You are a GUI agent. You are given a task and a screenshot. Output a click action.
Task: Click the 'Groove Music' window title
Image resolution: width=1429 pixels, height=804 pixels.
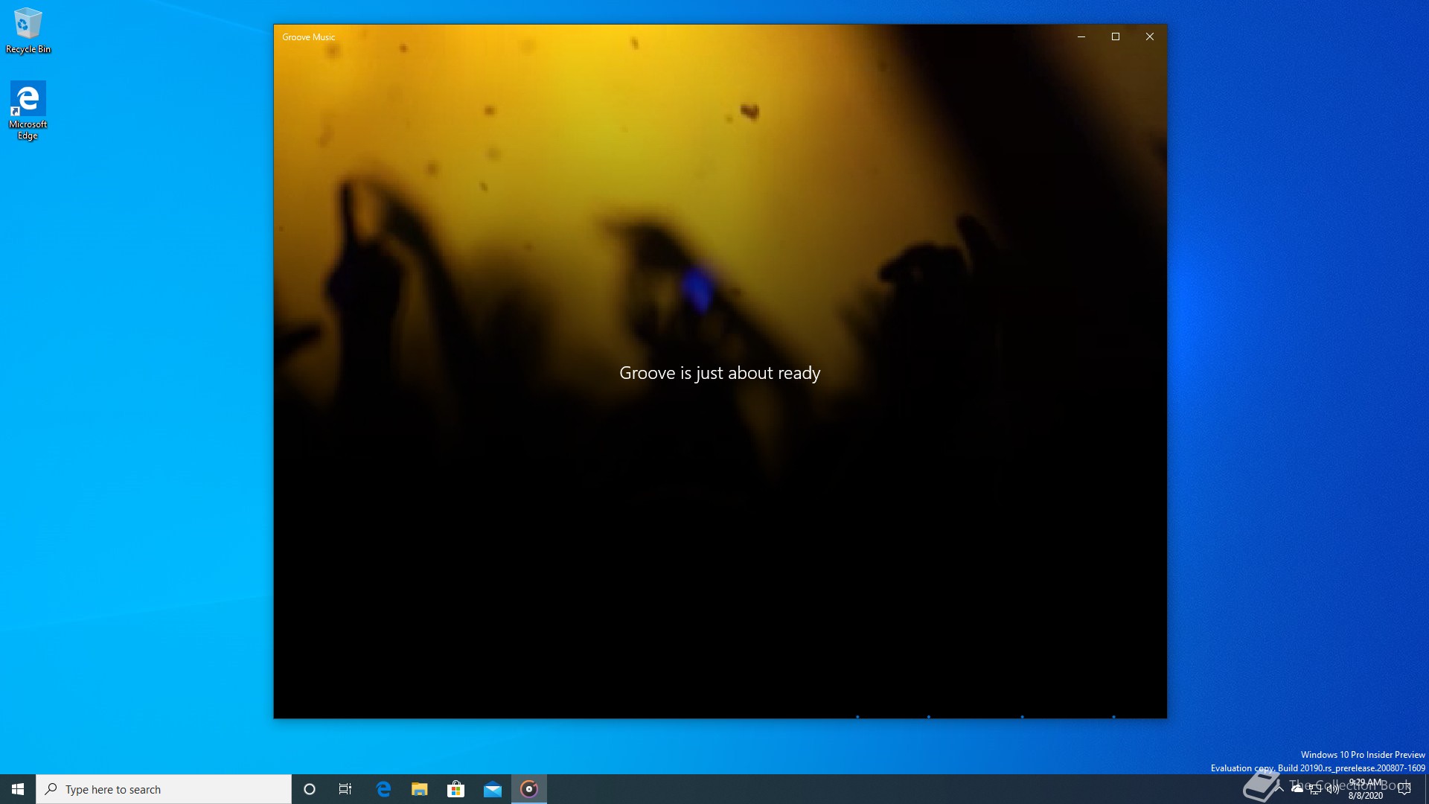[309, 37]
